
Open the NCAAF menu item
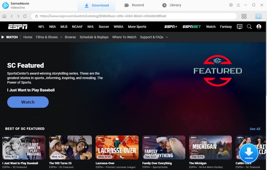(x=77, y=27)
